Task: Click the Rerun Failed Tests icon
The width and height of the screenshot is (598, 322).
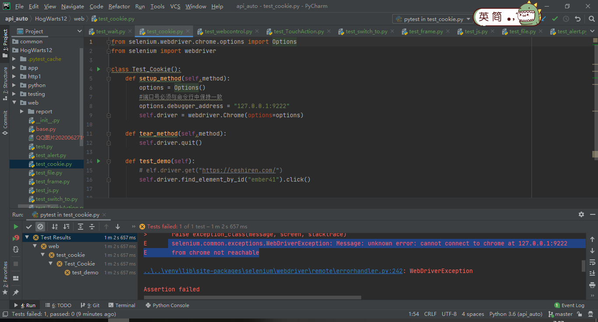Action: coord(16,238)
